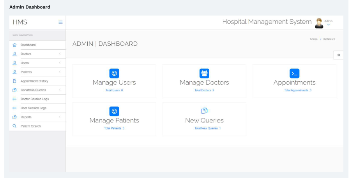Viewport: 350px width, 178px height.
Task: Expand the Conatctus Queries submenu chevron
Action: coord(60,90)
